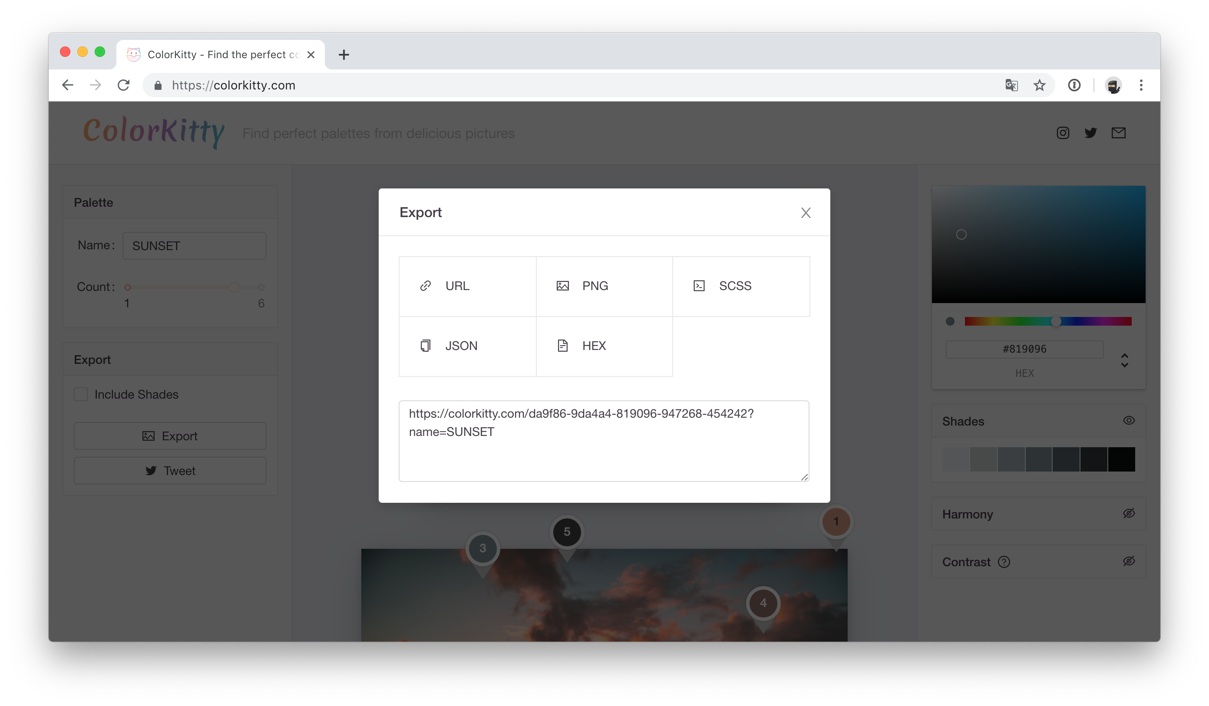Screen dimensions: 1209x706
Task: Show the Contrast panel via eye icon
Action: tap(1128, 561)
